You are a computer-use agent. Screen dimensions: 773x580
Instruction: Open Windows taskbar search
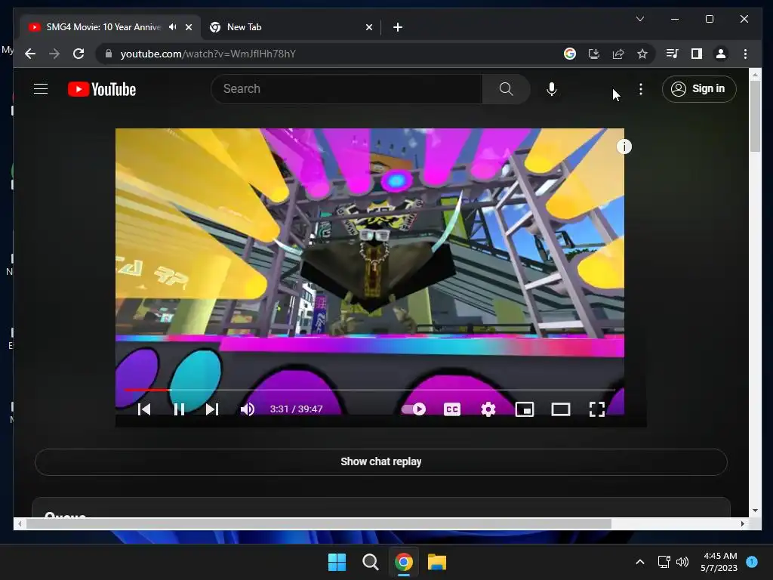tap(370, 562)
